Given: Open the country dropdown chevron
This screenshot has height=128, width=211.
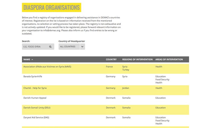Looking at the screenshot, I should pos(82,47).
